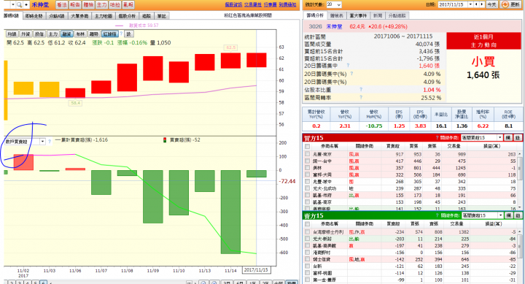Open the 個股波段 link

pyautogui.click(x=233, y=4)
